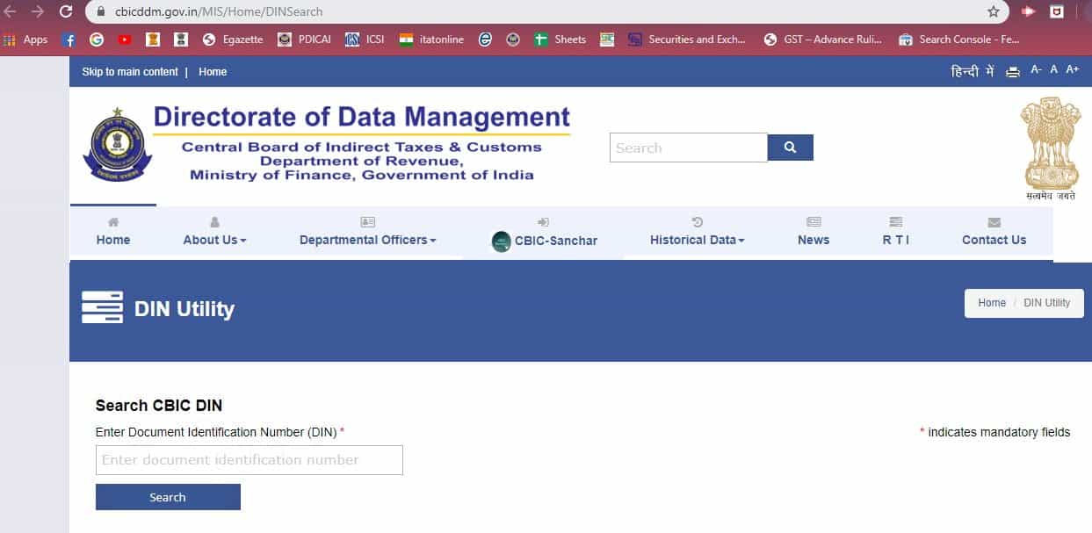Click Home in the breadcrumb
The width and height of the screenshot is (1092, 533).
(x=992, y=302)
